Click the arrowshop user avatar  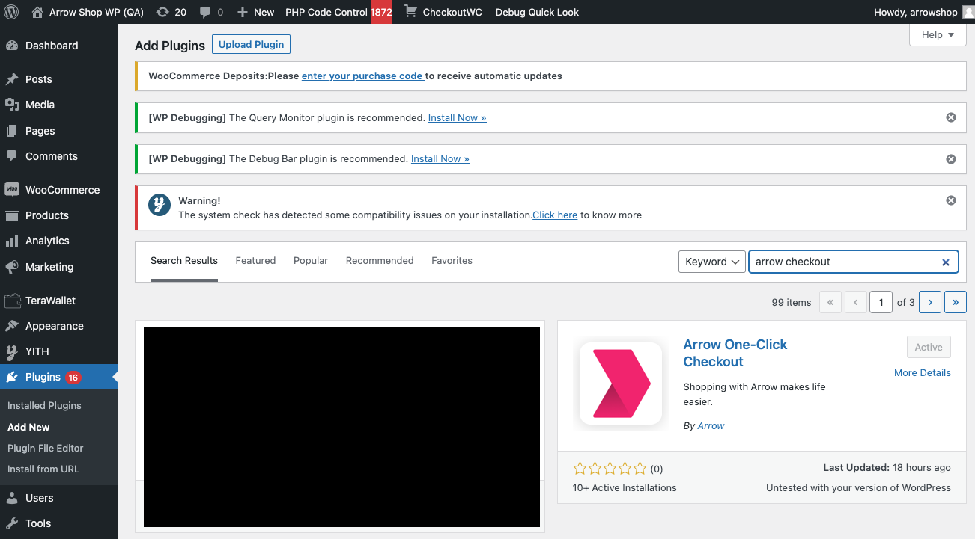[968, 12]
